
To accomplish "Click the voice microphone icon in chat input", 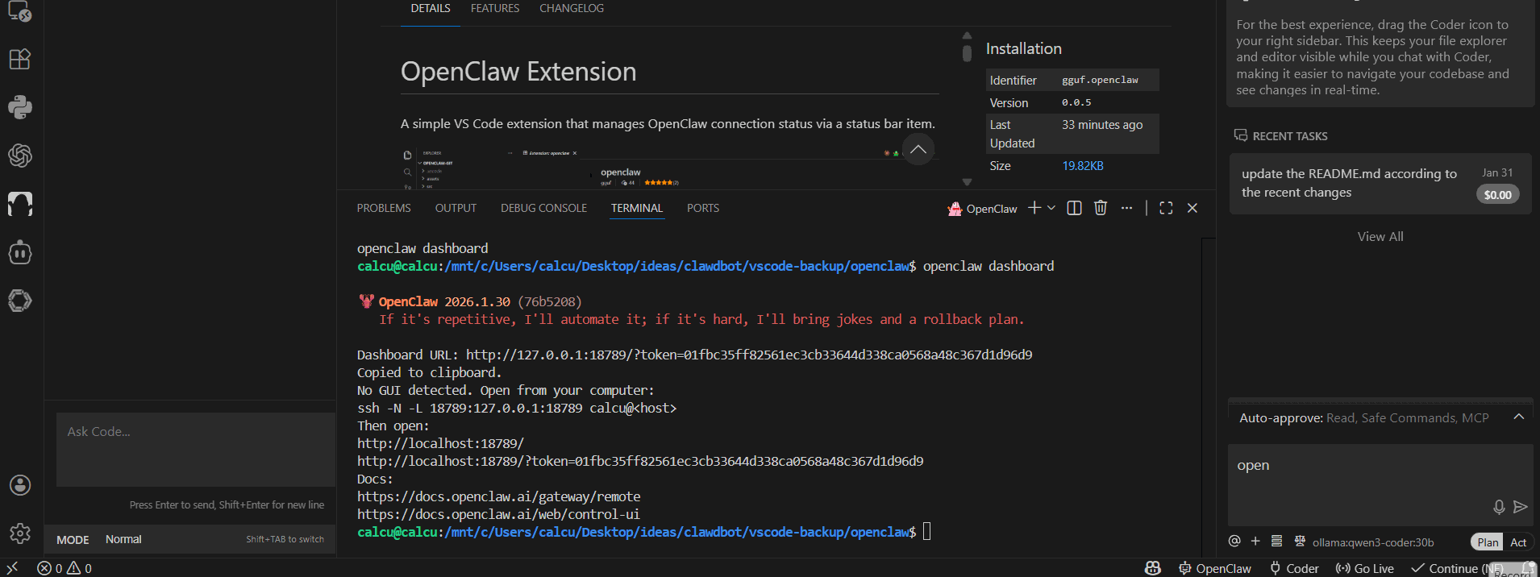I will [x=1499, y=507].
